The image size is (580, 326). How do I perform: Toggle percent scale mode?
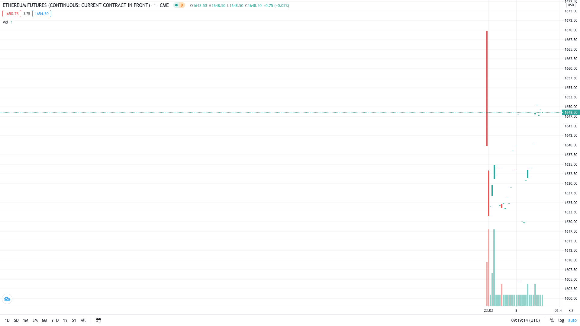[x=552, y=320]
